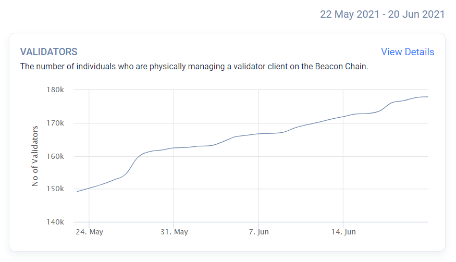Click the chart line at the 24. May gridline
The width and height of the screenshot is (456, 262).
click(x=89, y=188)
